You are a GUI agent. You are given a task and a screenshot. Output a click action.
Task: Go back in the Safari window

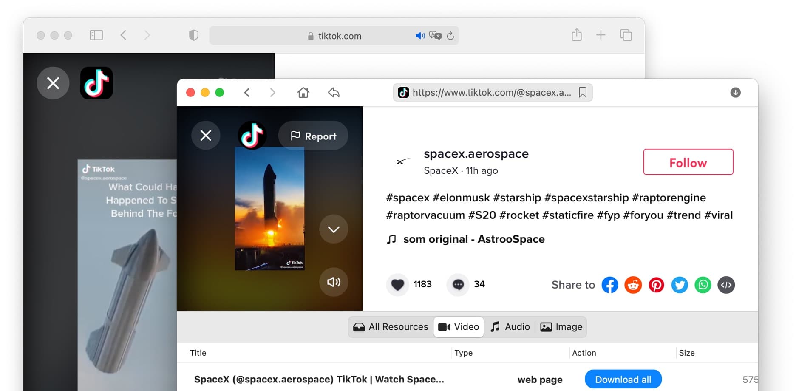[x=123, y=35]
